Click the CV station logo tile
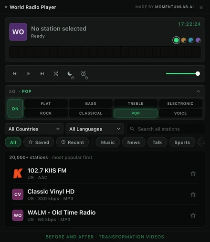This screenshot has width=210, height=242. (x=18, y=194)
